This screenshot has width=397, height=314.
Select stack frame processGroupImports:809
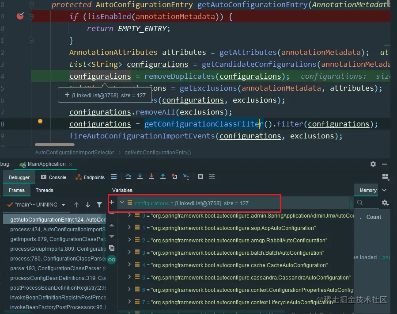(x=55, y=249)
